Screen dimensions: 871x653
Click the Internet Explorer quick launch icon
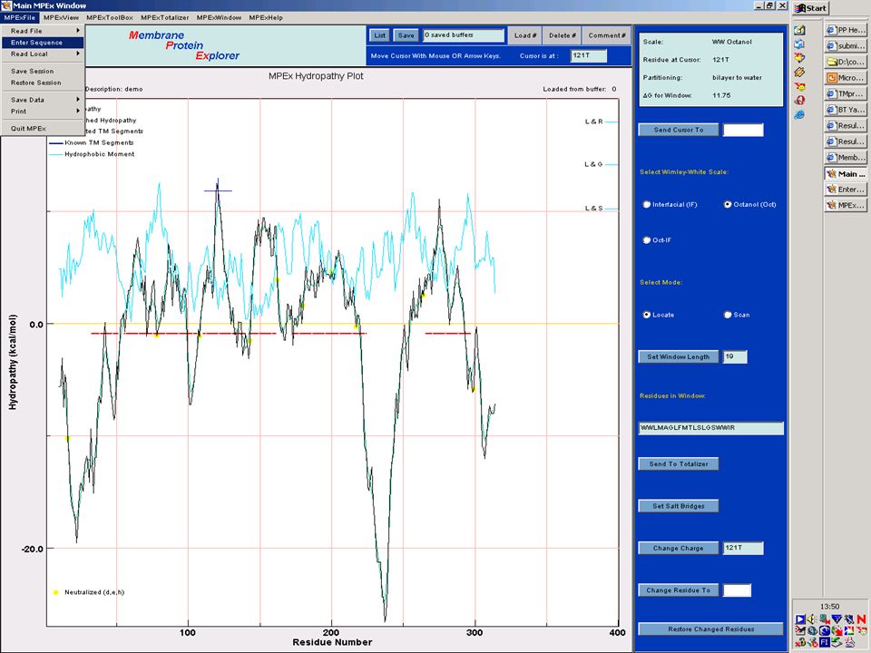799,115
